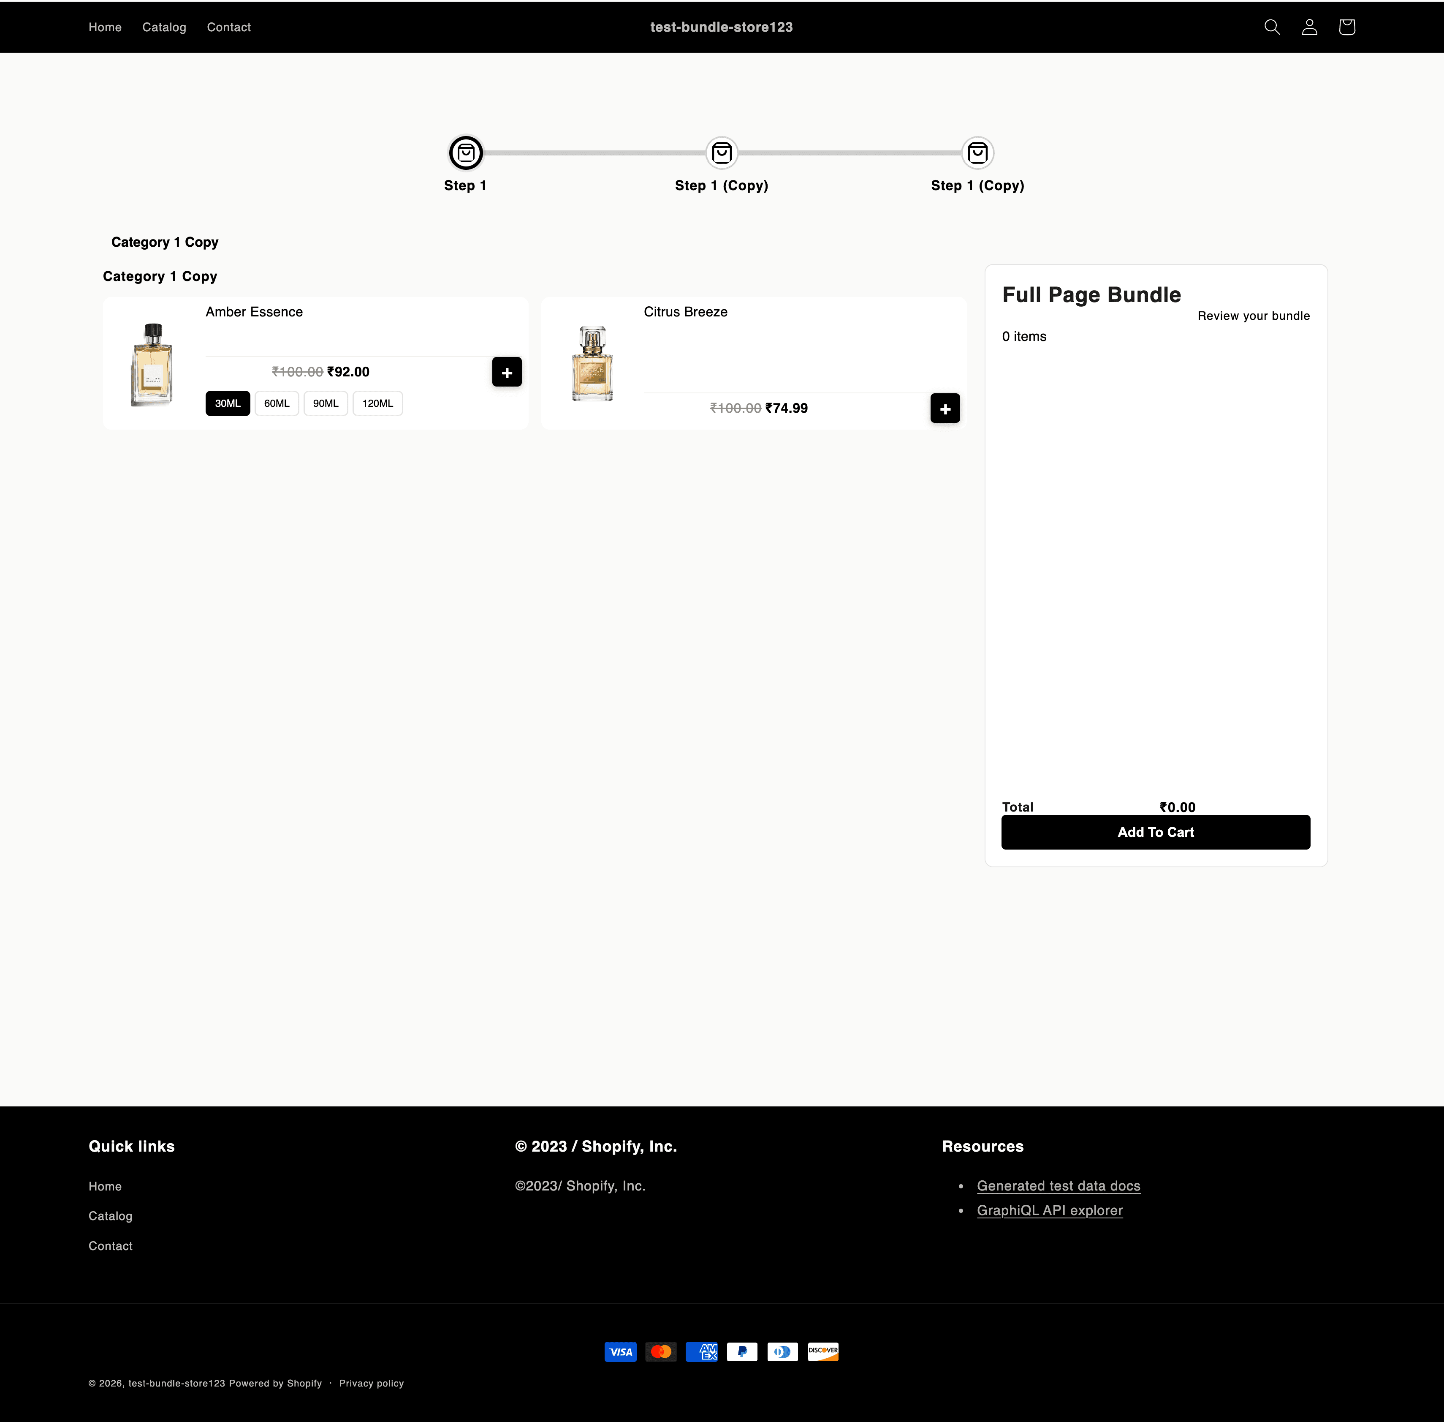Choose the 90ML size option
1444x1422 pixels.
click(326, 403)
